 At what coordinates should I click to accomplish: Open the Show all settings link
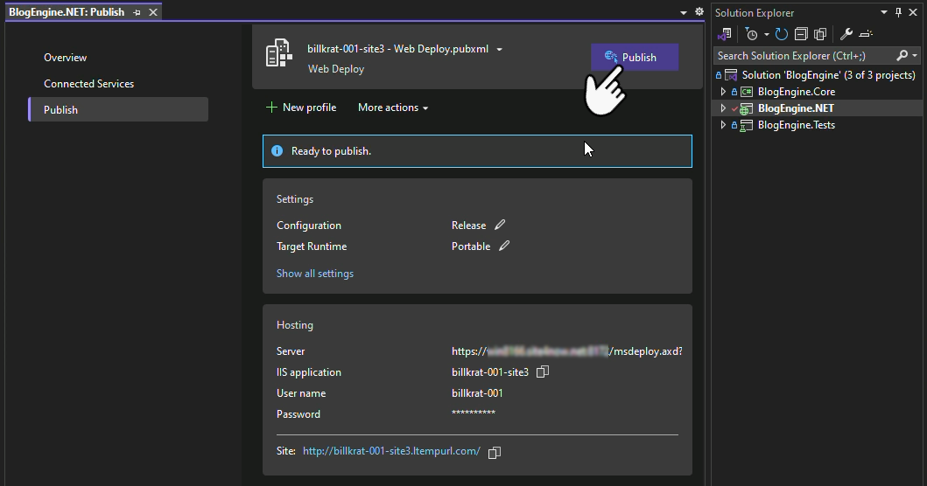point(315,274)
